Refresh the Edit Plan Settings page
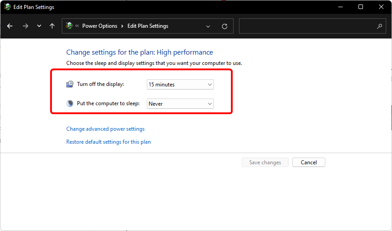The image size is (392, 231). click(x=225, y=26)
